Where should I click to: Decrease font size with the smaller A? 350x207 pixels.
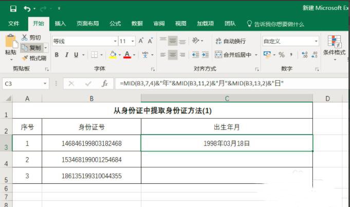point(150,41)
